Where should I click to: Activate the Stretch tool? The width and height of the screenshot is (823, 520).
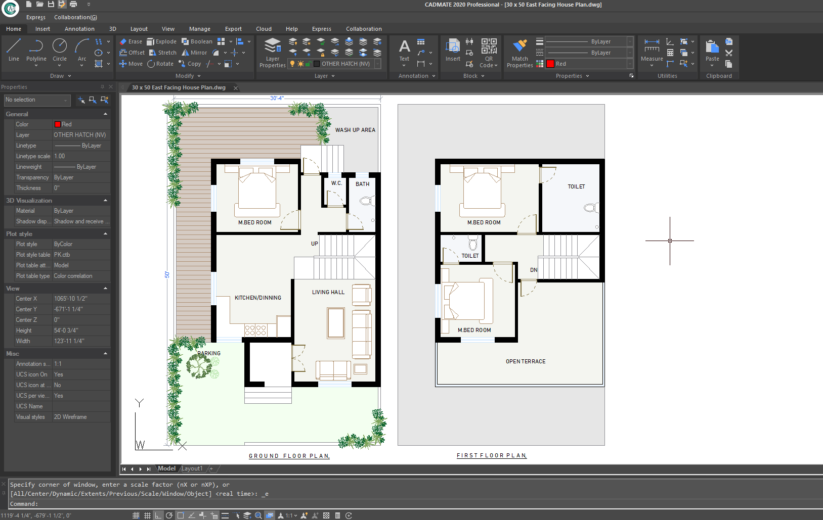click(163, 53)
